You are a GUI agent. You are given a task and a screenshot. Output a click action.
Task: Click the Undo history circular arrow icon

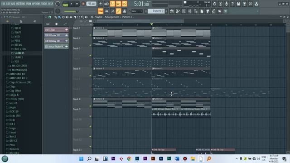tap(214, 4)
